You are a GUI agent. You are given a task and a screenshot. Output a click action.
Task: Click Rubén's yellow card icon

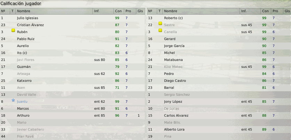click(x=13, y=31)
